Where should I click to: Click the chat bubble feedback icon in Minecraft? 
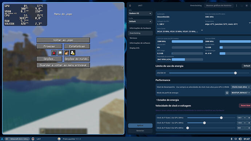point(60,53)
